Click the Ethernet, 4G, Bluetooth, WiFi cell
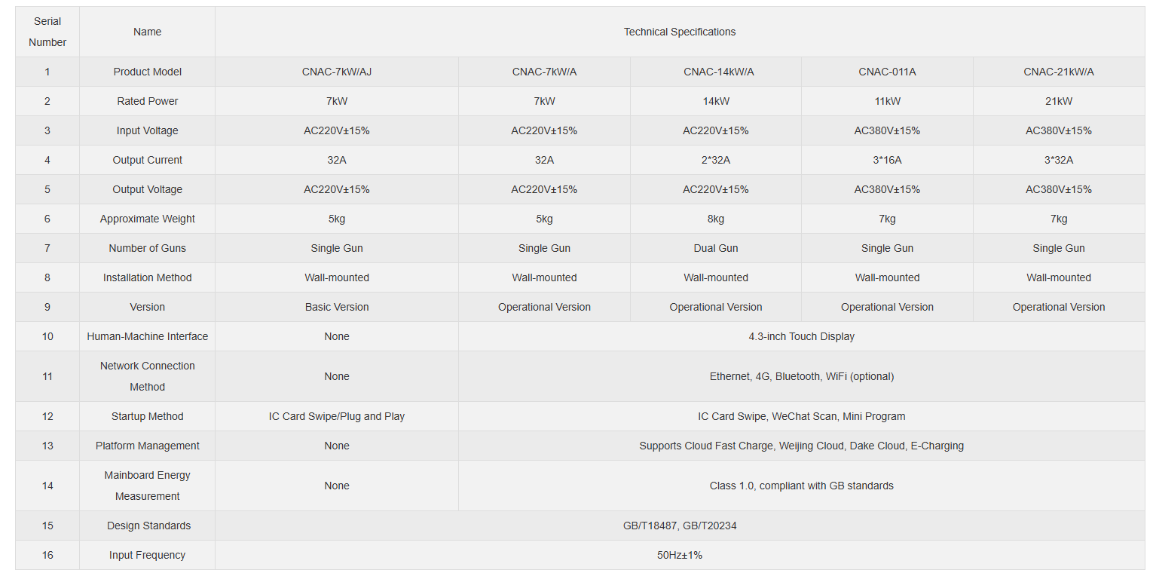The width and height of the screenshot is (1153, 570). coord(802,376)
